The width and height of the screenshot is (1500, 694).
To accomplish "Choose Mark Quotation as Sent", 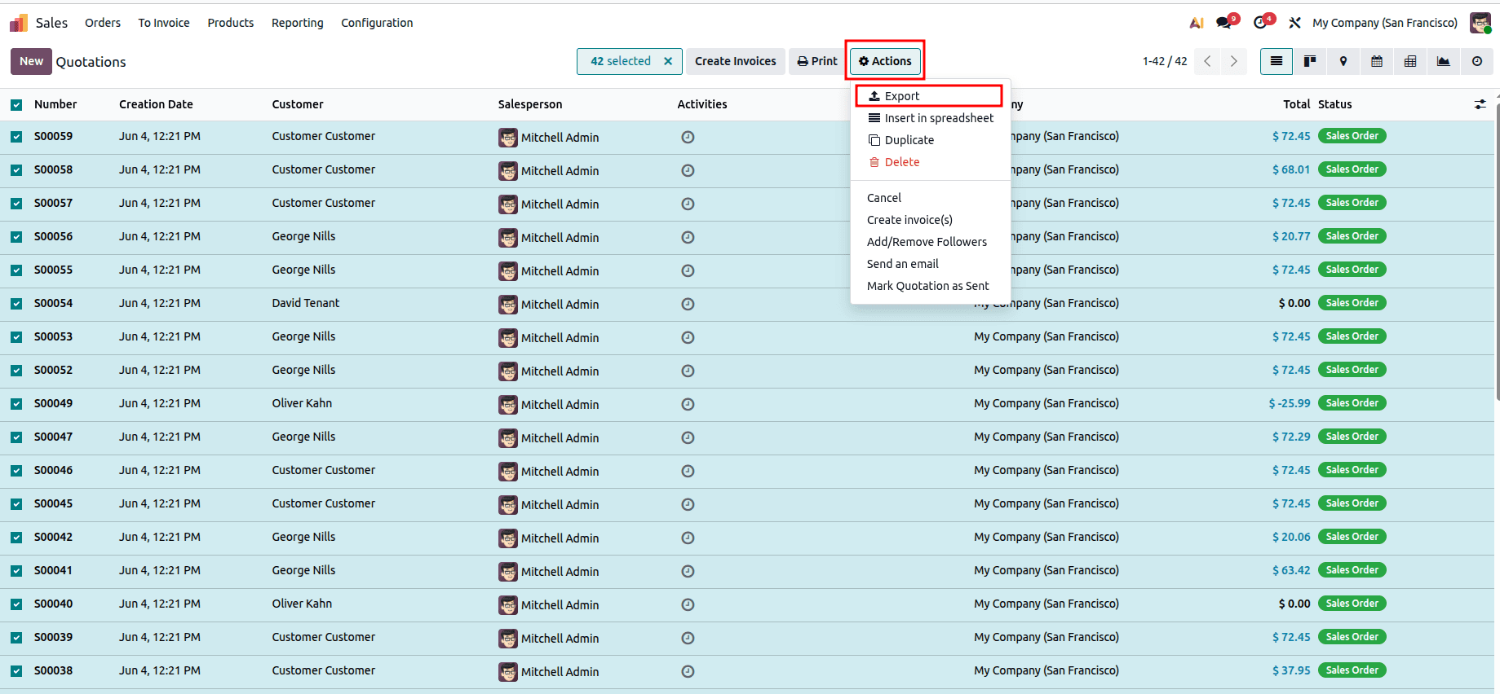I will (x=931, y=286).
